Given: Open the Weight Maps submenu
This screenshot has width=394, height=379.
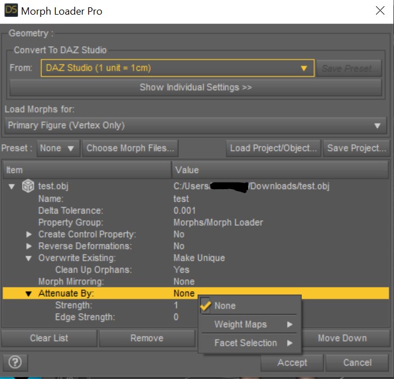Looking at the screenshot, I should 249,324.
